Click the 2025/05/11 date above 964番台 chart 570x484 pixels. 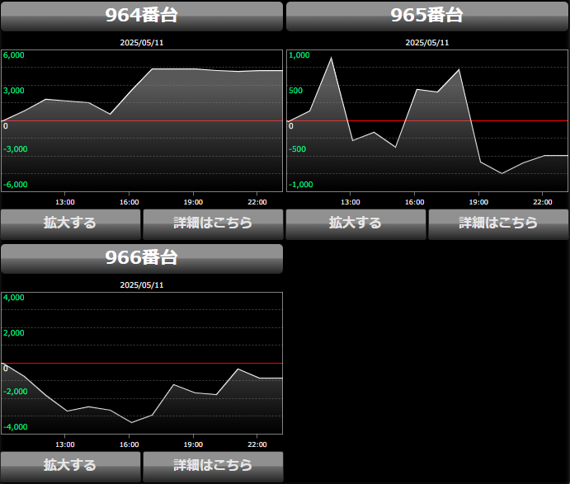142,43
